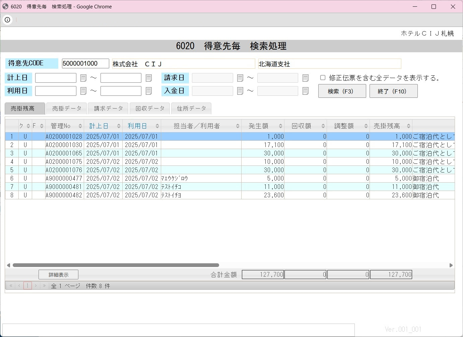Focus 得意先CODE field 5000001000
Image resolution: width=463 pixels, height=337 pixels.
tap(85, 63)
